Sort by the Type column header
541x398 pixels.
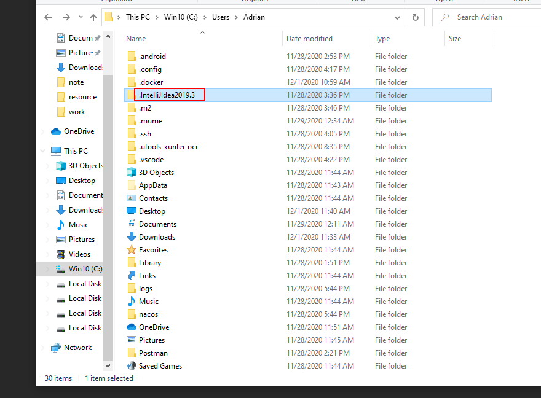(x=382, y=39)
